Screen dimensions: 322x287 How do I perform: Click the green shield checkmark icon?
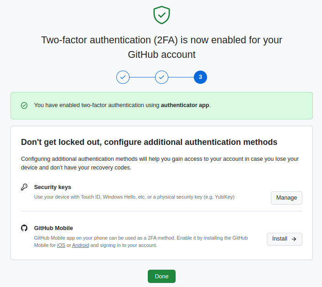[x=161, y=15]
